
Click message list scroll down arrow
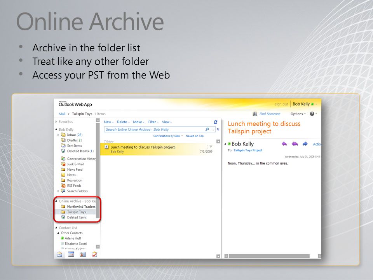(218, 256)
